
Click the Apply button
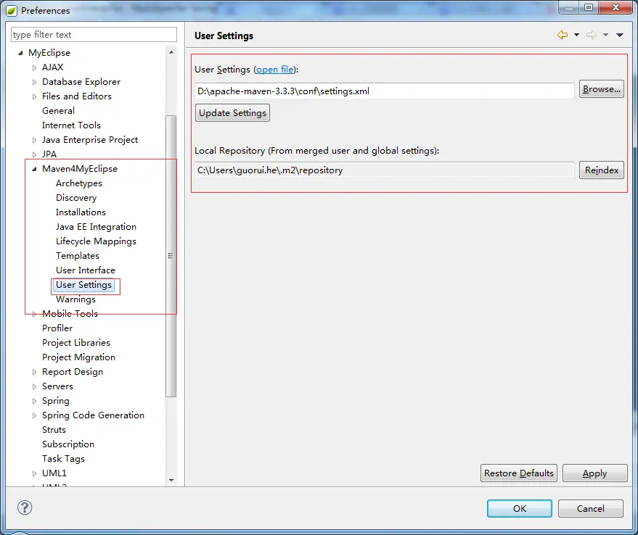click(x=595, y=473)
